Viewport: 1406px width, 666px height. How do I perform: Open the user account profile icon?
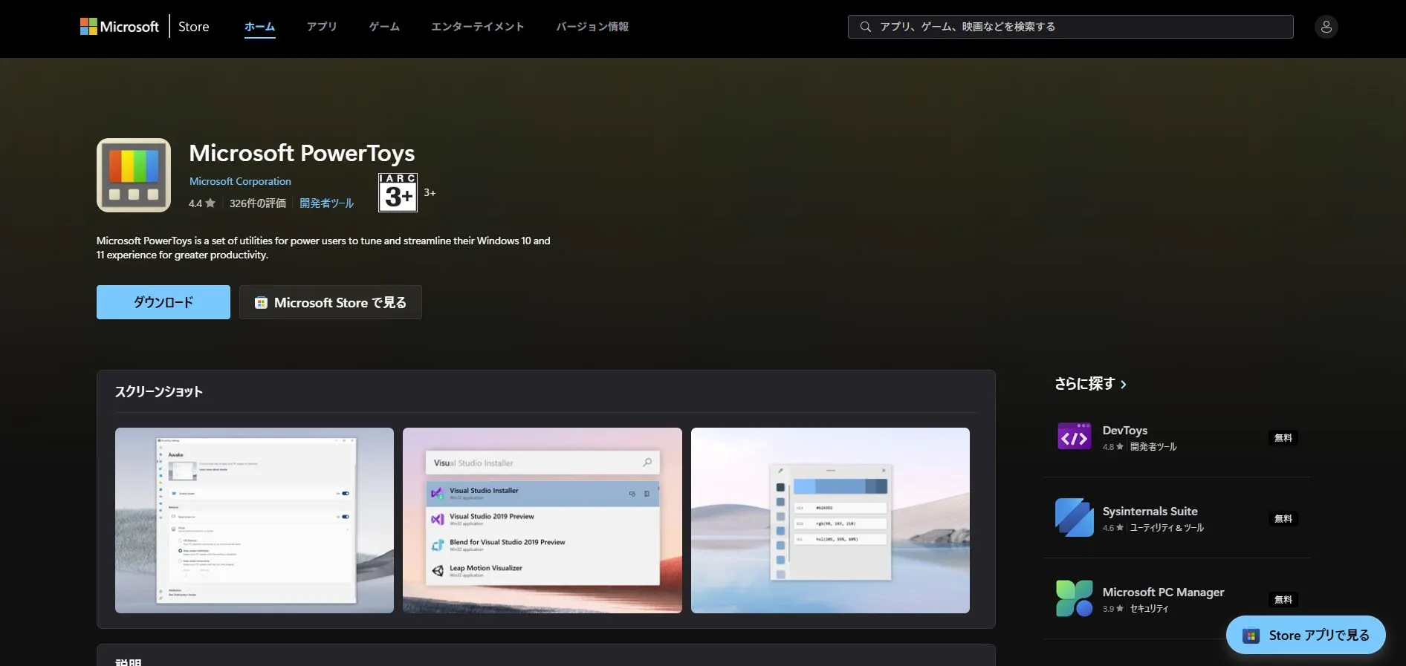pos(1326,27)
